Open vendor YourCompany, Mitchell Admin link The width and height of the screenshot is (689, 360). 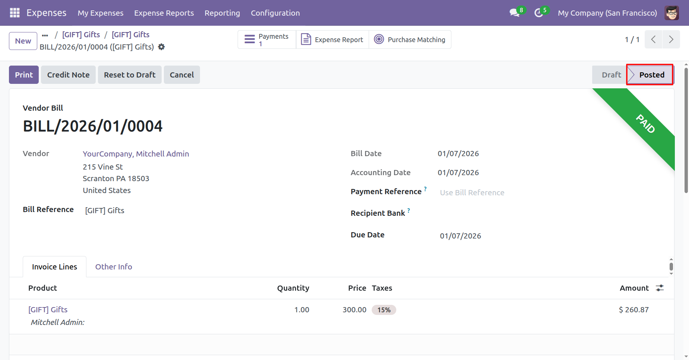(136, 154)
